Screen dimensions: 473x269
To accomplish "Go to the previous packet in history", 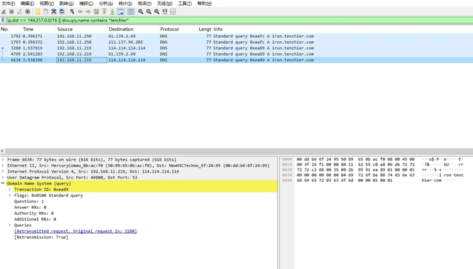I will click(x=80, y=12).
